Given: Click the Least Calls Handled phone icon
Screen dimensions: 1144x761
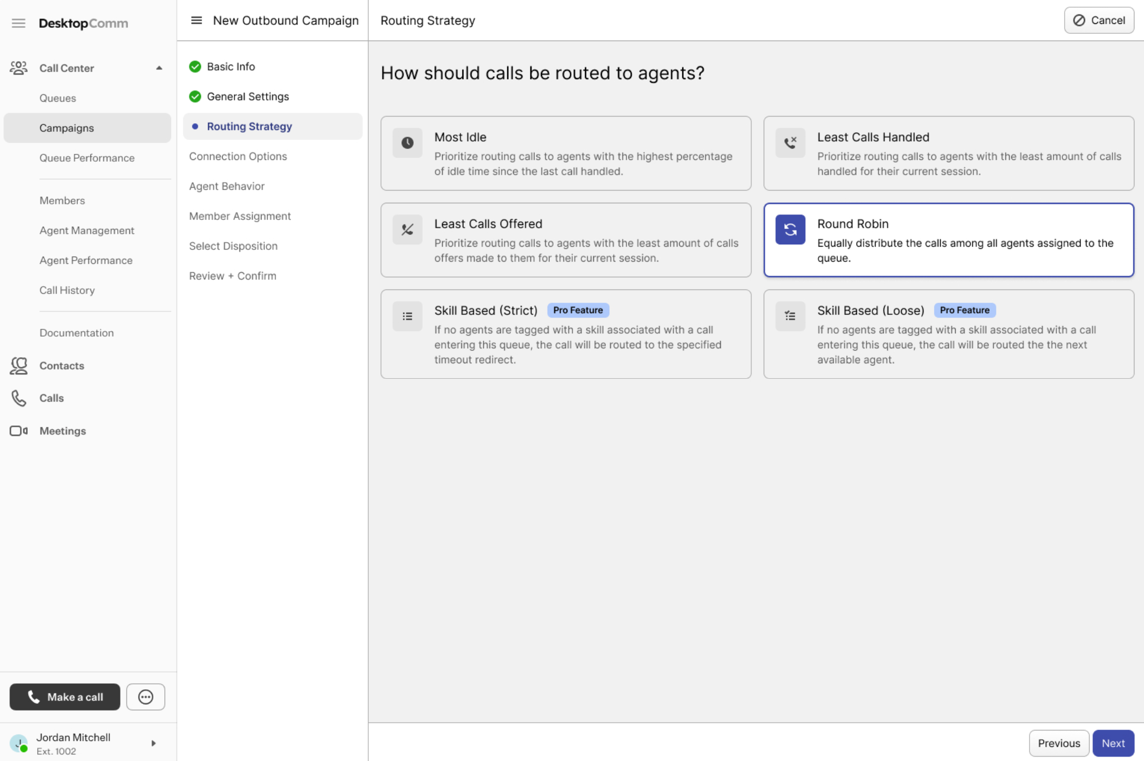Looking at the screenshot, I should [x=790, y=143].
